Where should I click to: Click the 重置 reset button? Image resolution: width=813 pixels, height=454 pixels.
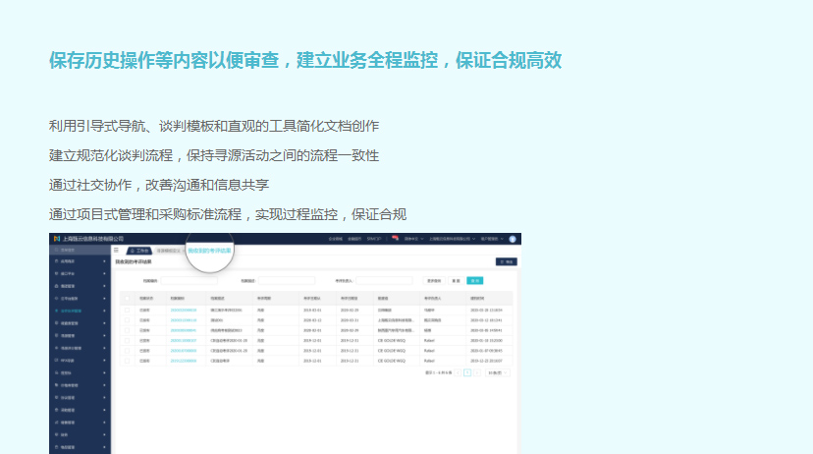456,281
